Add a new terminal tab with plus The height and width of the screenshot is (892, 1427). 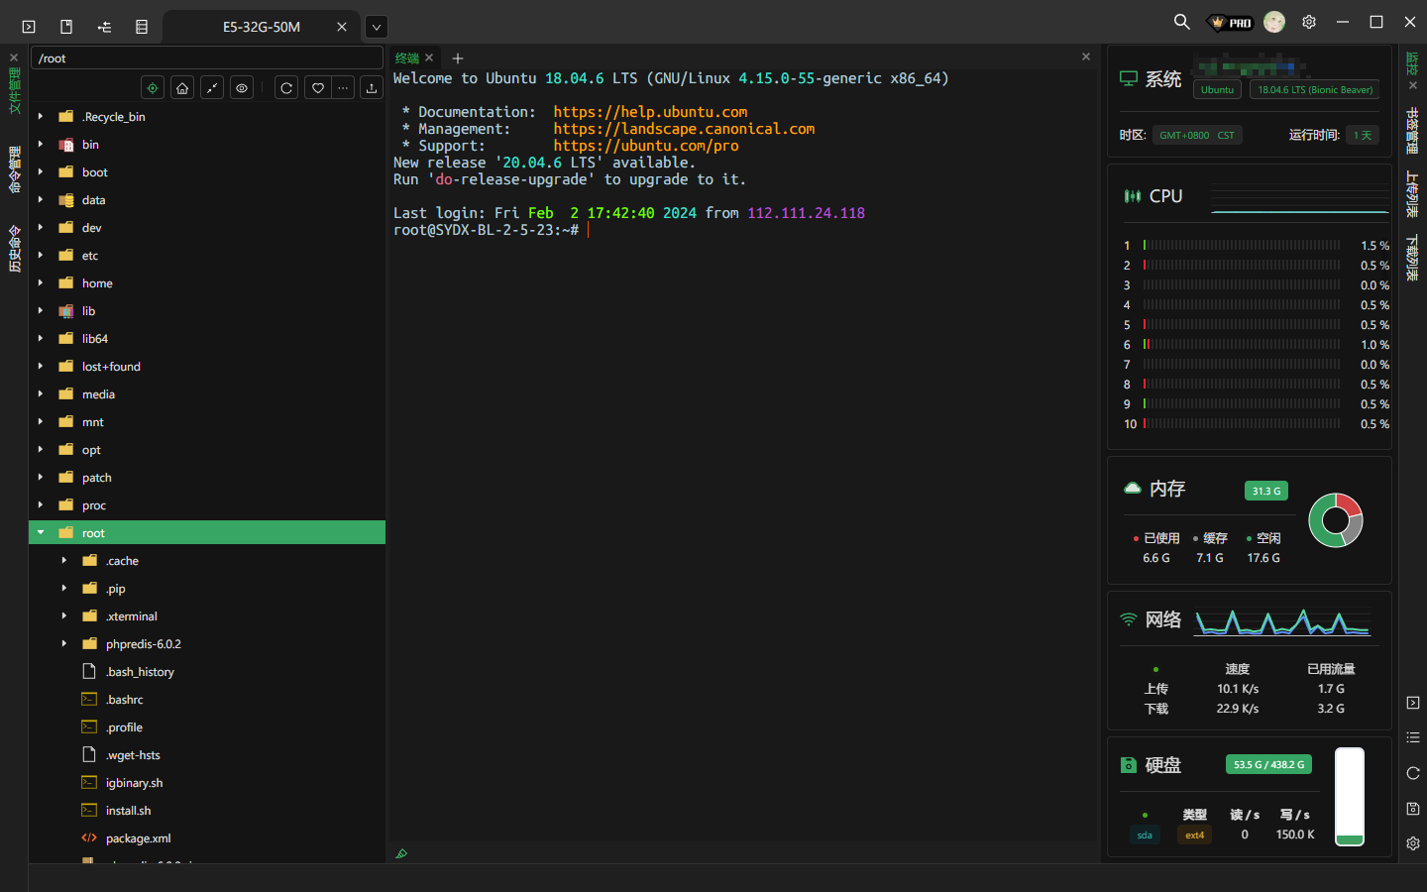pos(458,57)
